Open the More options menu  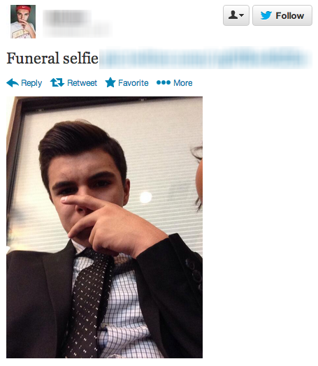click(x=183, y=83)
